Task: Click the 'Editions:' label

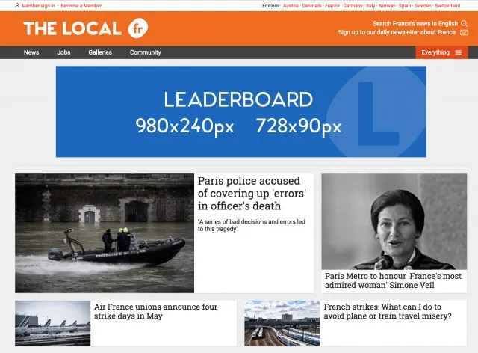Action: (x=271, y=6)
